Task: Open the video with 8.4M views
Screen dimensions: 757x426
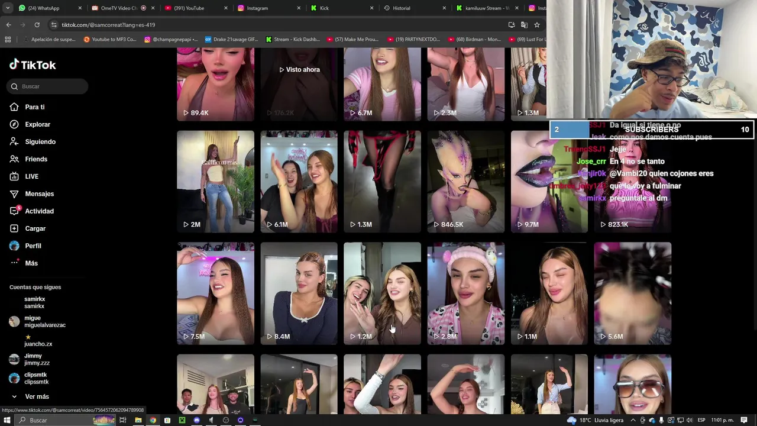Action: (x=299, y=293)
